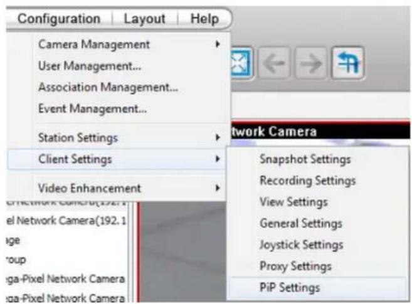Screen dimensions: 412x304
Task: Open Snapshot Settings
Action: [318, 159]
